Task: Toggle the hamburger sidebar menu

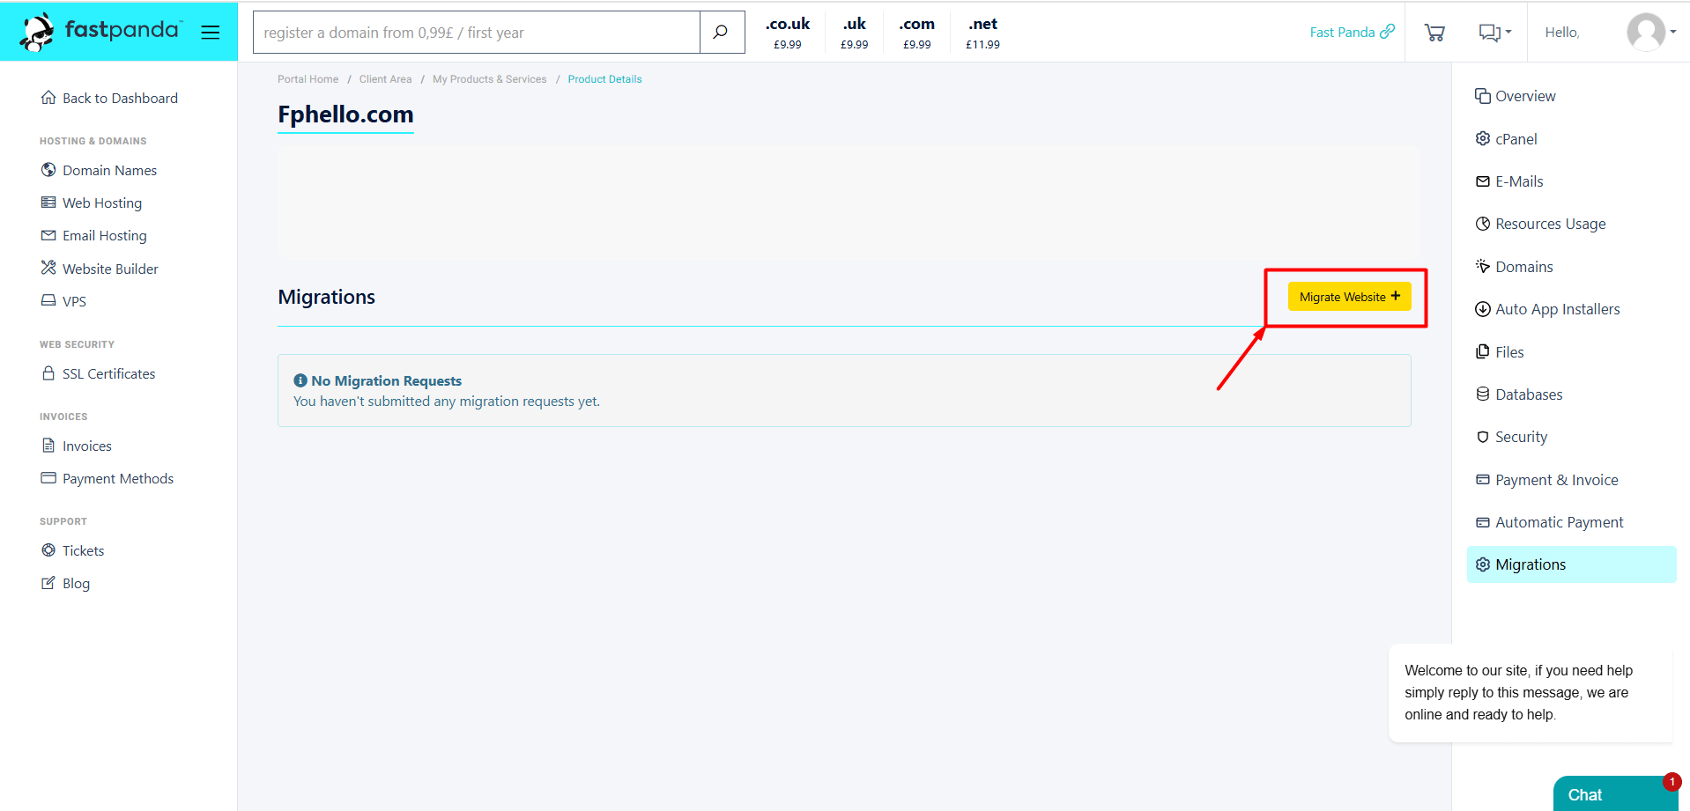Action: pyautogui.click(x=210, y=33)
